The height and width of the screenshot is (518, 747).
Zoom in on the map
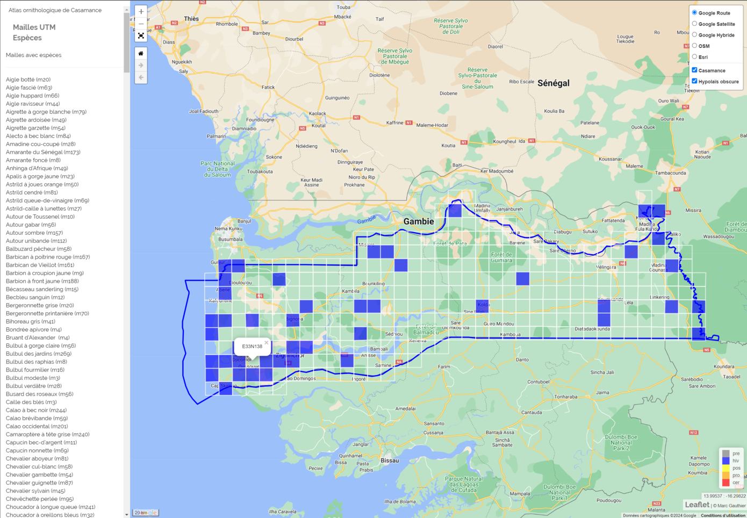click(x=141, y=11)
